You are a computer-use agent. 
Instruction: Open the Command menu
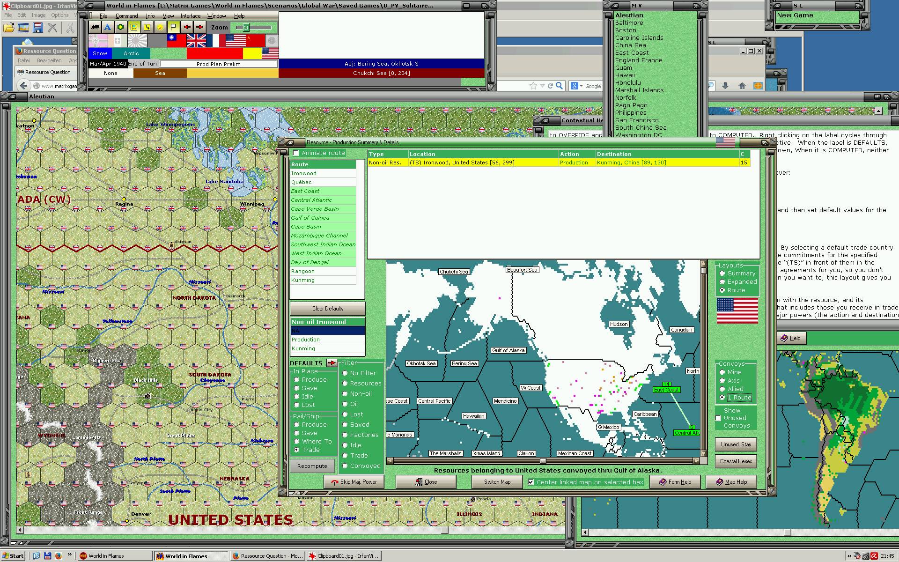point(126,16)
